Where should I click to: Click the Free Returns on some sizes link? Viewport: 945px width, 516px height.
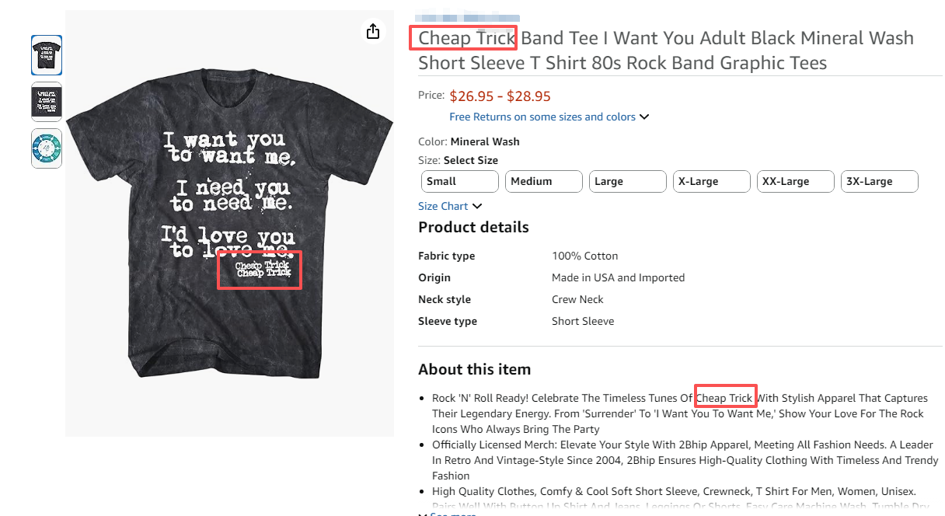542,117
